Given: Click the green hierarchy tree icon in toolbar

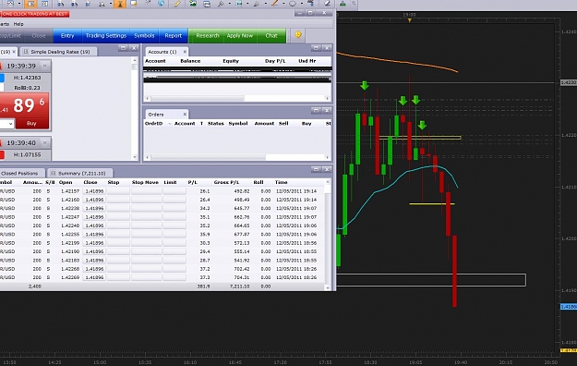Looking at the screenshot, I should pyautogui.click(x=343, y=4).
